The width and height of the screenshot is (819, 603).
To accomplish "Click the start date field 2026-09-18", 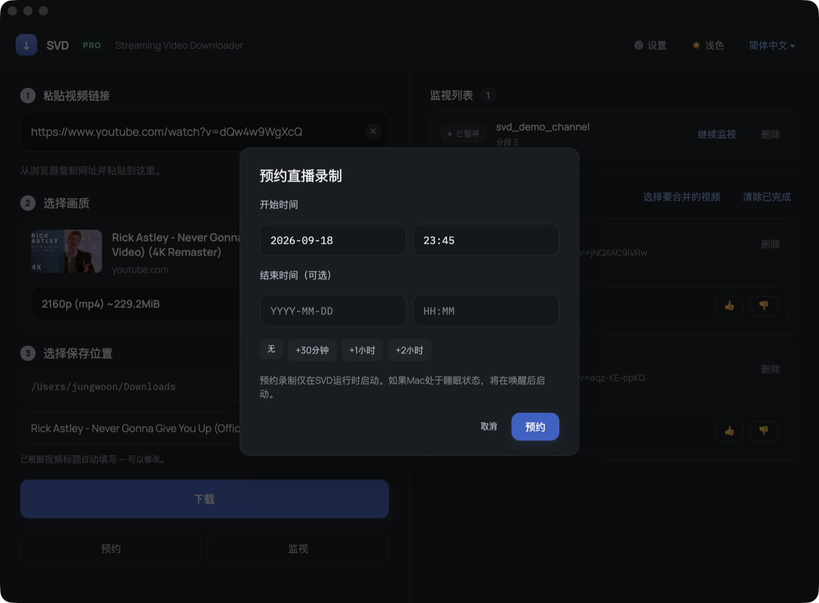I will tap(333, 240).
